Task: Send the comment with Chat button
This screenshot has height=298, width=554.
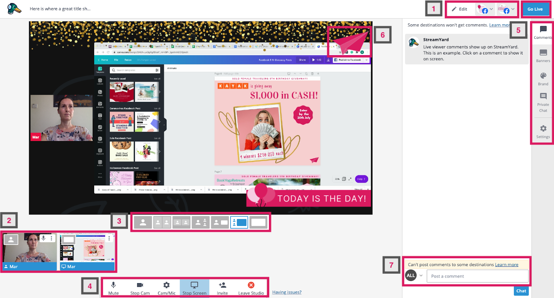Action: (521, 291)
